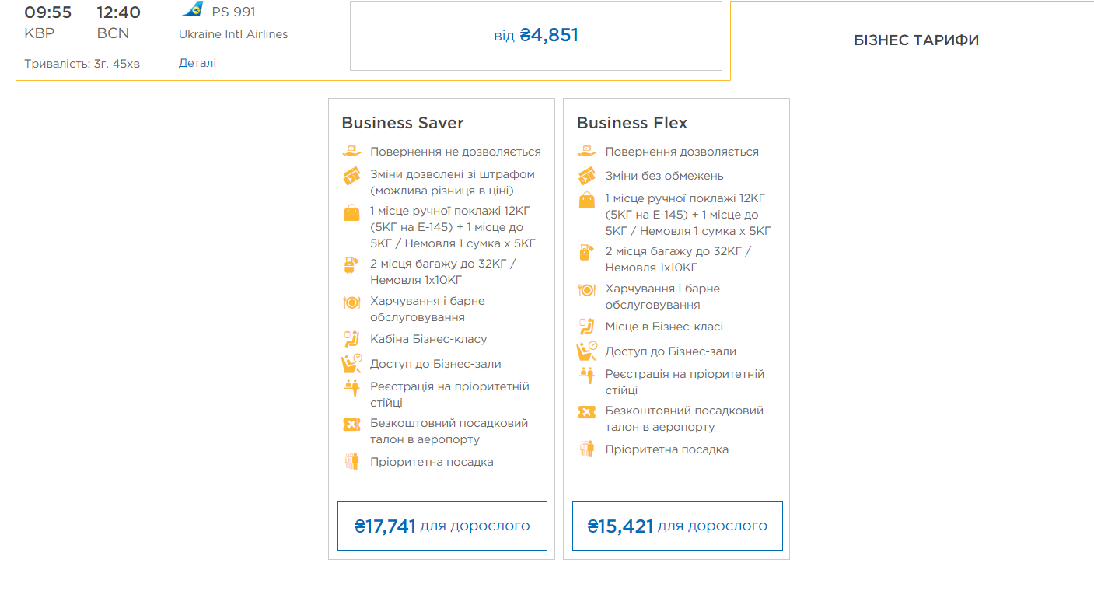The image size is (1094, 598).
Task: Click checked baggage icon in Business Saver
Action: [x=351, y=265]
